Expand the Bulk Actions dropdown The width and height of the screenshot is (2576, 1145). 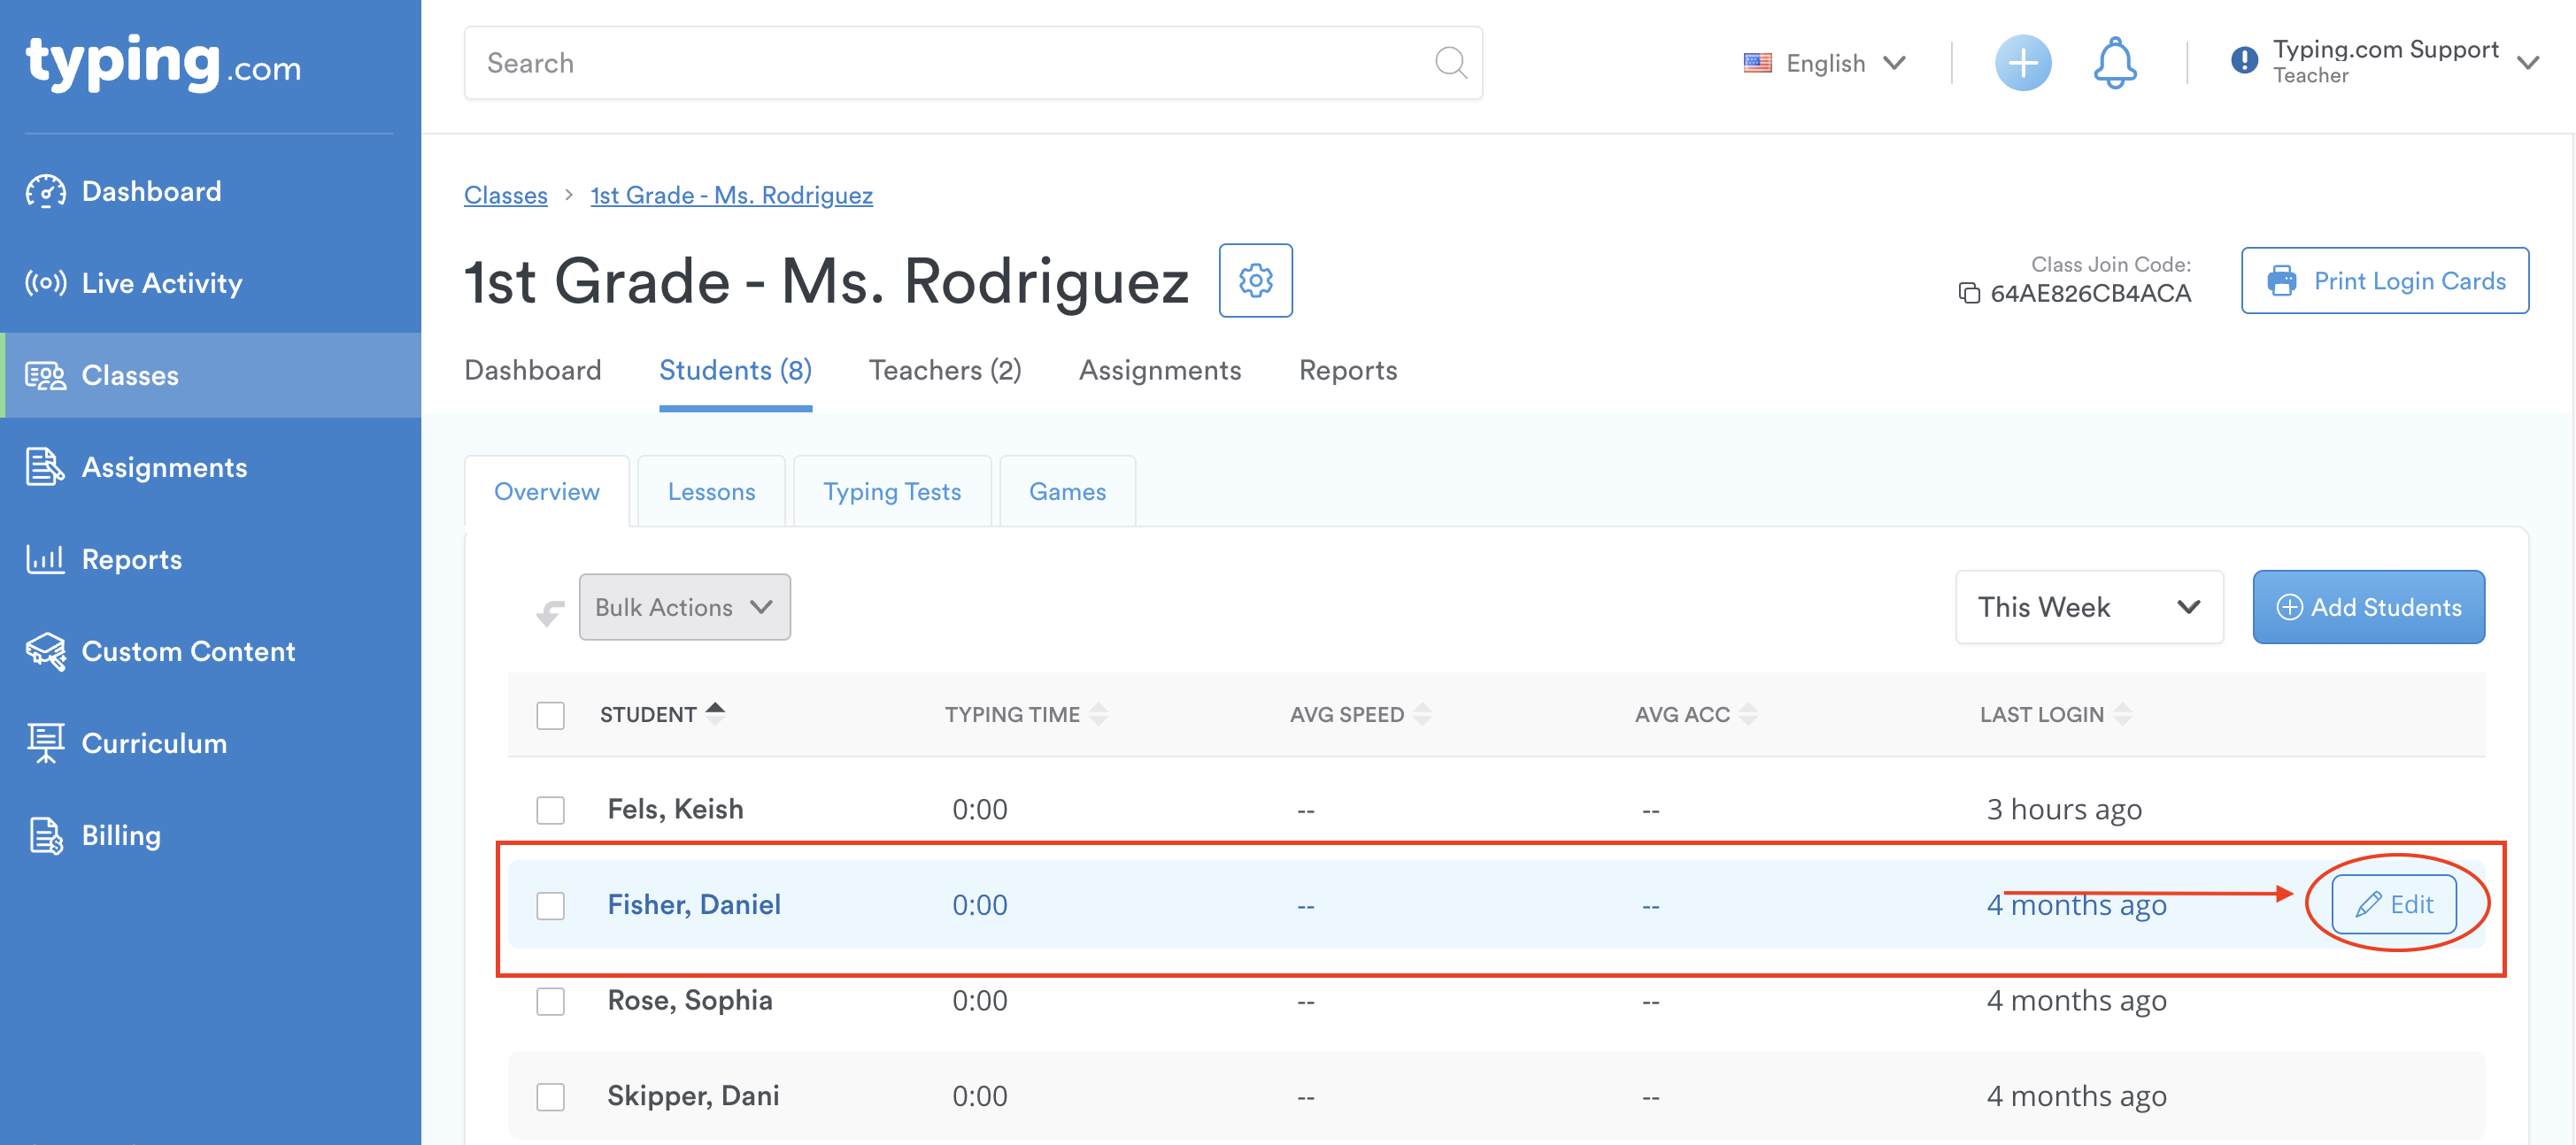(x=684, y=607)
